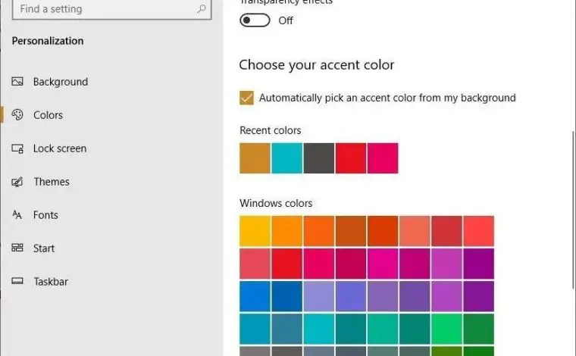
Task: Click the magnifier search icon
Action: coord(202,8)
